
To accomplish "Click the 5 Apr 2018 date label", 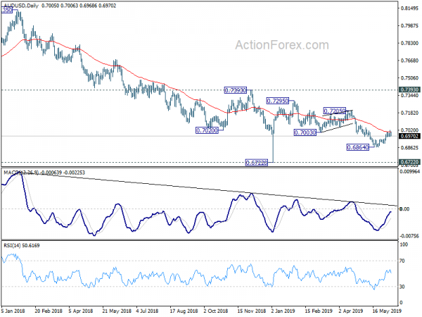I will (x=81, y=311).
